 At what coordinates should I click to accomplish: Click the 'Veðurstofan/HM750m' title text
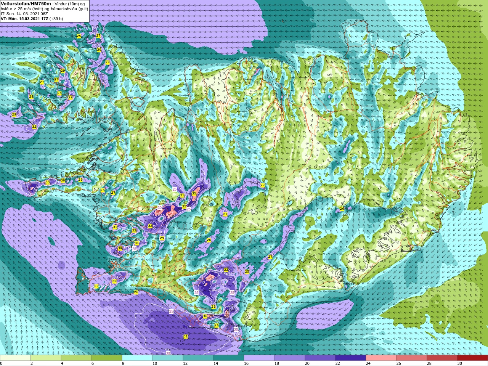pyautogui.click(x=26, y=3)
